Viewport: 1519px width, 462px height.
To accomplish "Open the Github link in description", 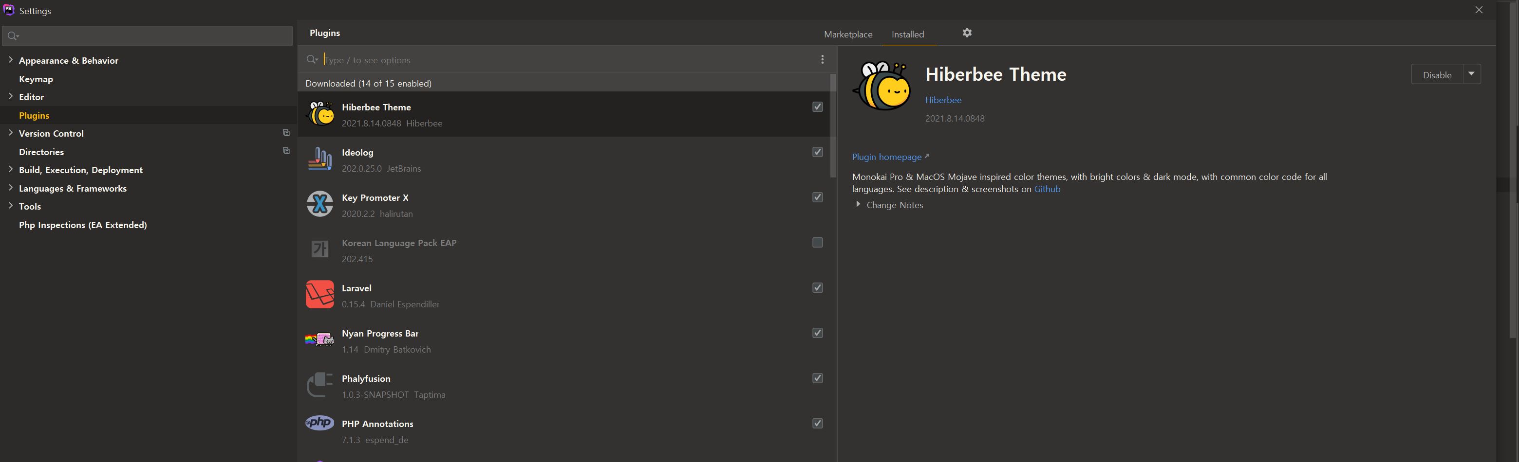I will (x=1047, y=189).
